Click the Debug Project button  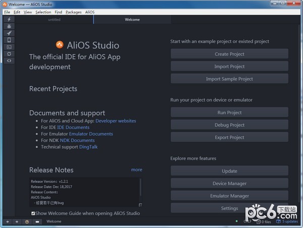pos(229,125)
